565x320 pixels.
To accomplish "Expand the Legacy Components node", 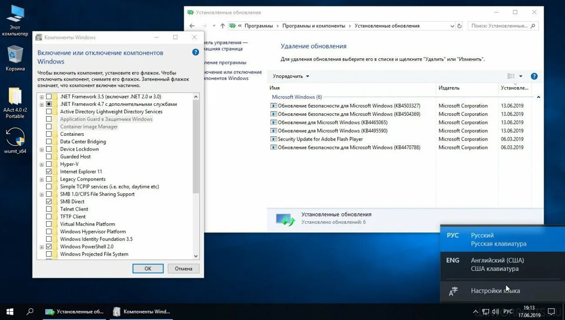I will [x=42, y=179].
